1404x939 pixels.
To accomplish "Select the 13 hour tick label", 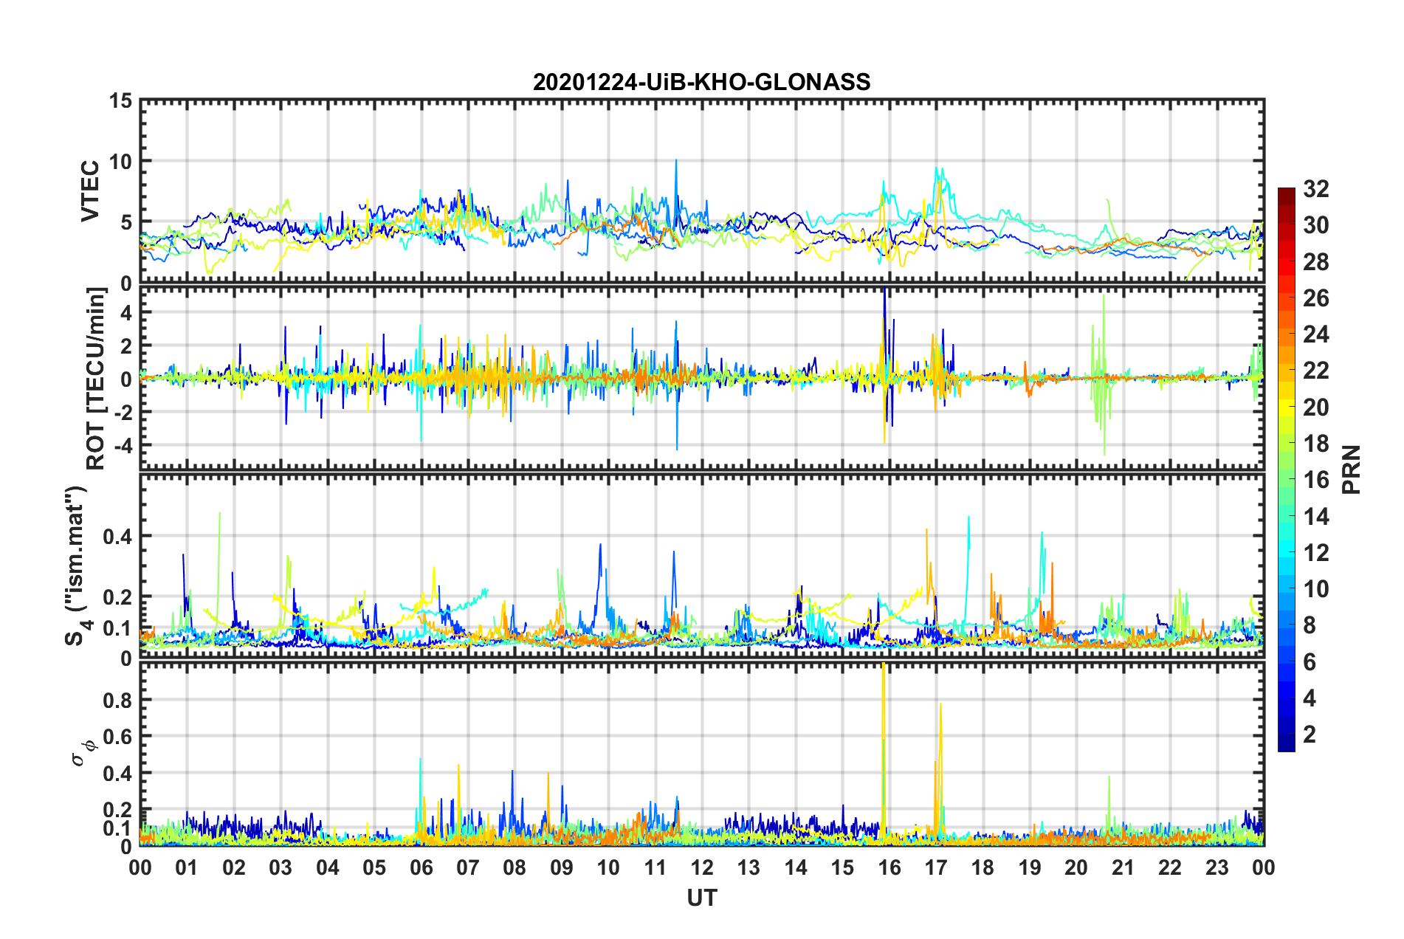I will (x=749, y=867).
